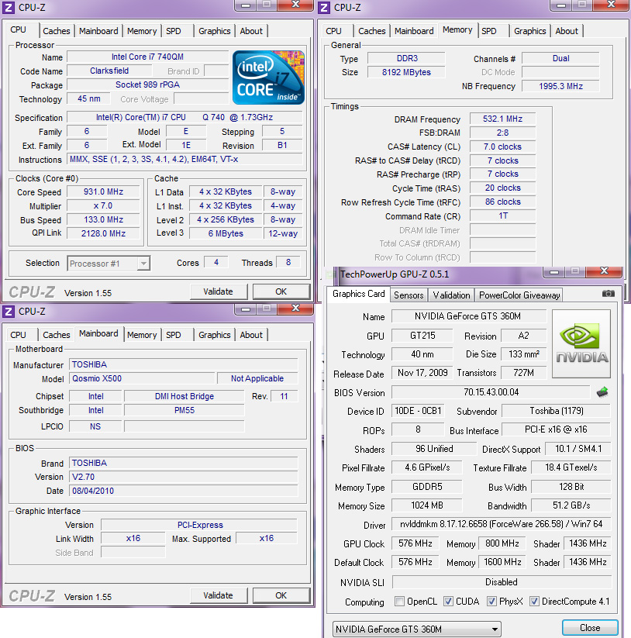Click the Device ID field 10DE - 0CB1
Image resolution: width=631 pixels, height=638 pixels.
point(418,411)
